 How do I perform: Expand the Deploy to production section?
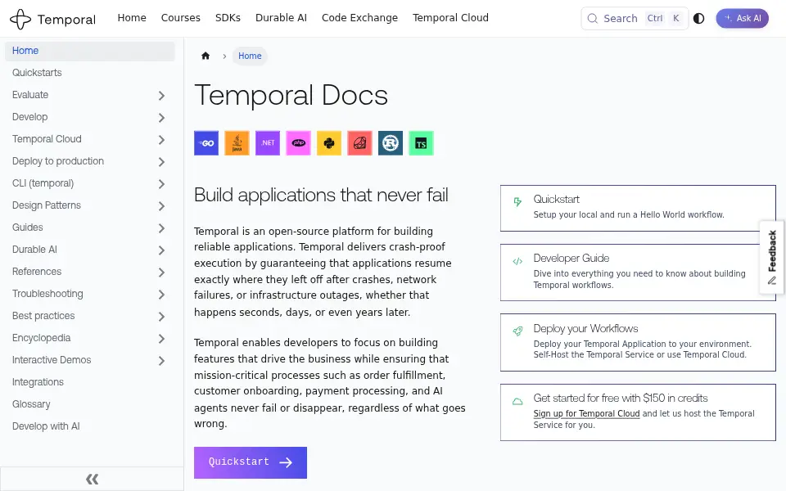coord(161,161)
